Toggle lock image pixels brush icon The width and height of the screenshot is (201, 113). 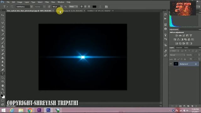[178, 59]
